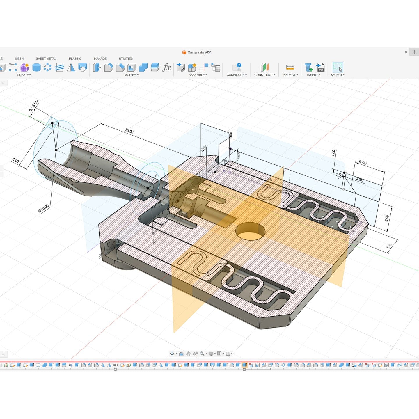
Task: Click the Zoom magnifier icon in the navigation bar
Action: 195,354
